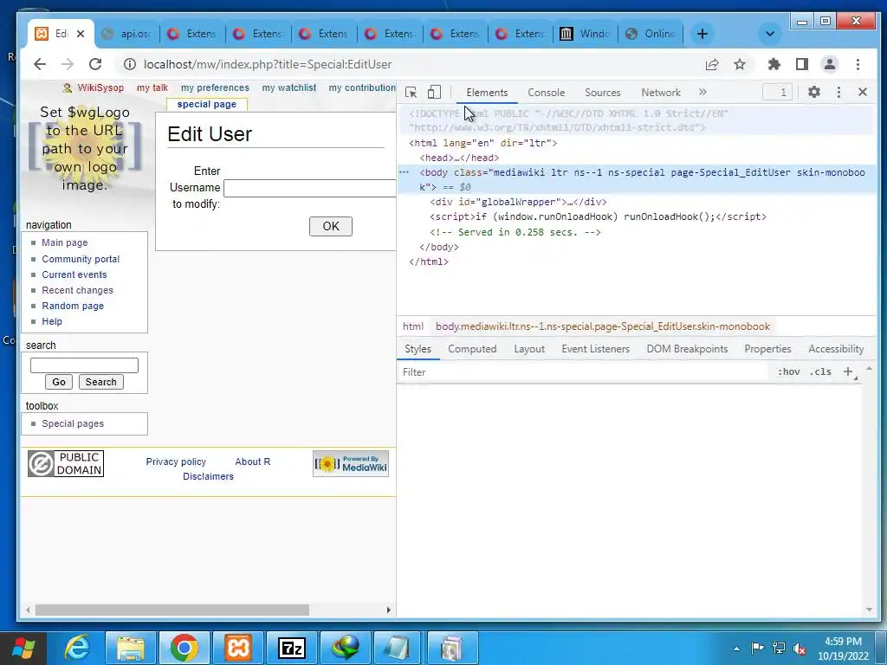Open the DevTools Console tab
Screen dimensions: 887x665
[x=546, y=92]
